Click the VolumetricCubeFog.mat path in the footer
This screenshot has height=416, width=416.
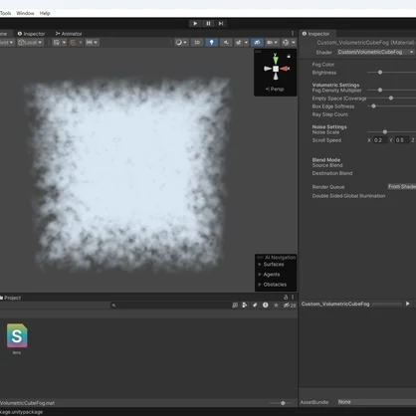[x=27, y=403]
